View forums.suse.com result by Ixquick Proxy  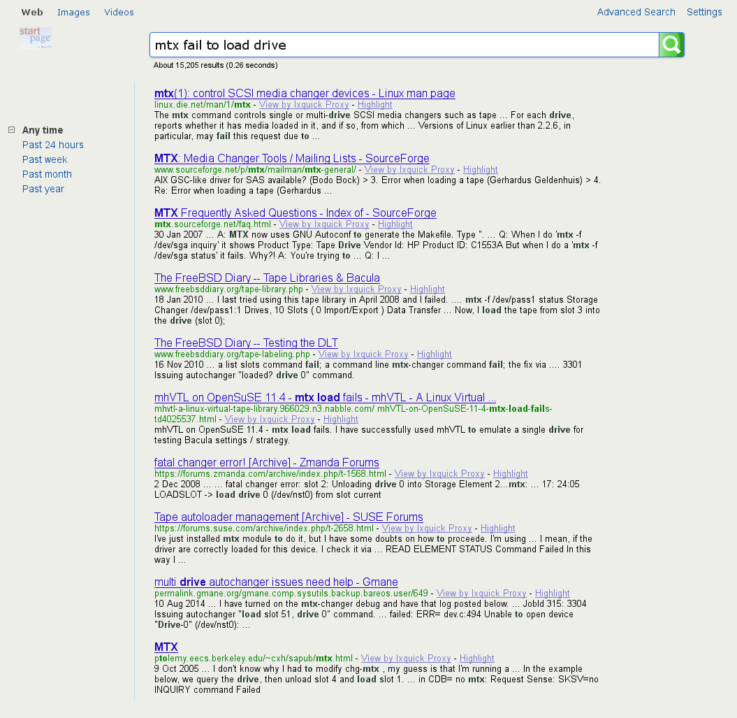coord(427,528)
